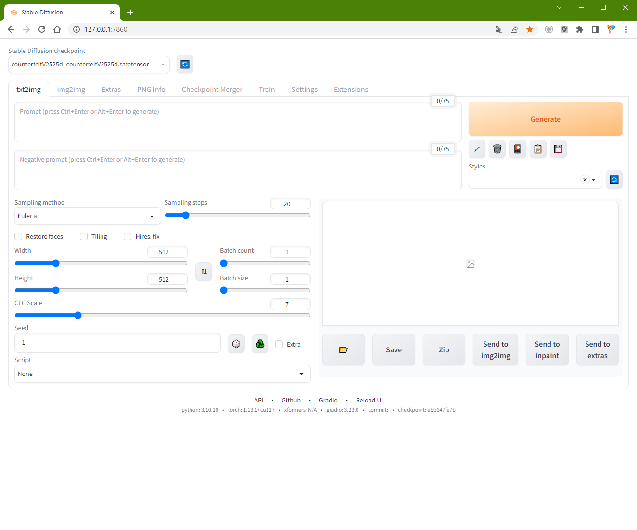
Task: Randomize seed using the dice icon
Action: tap(236, 344)
